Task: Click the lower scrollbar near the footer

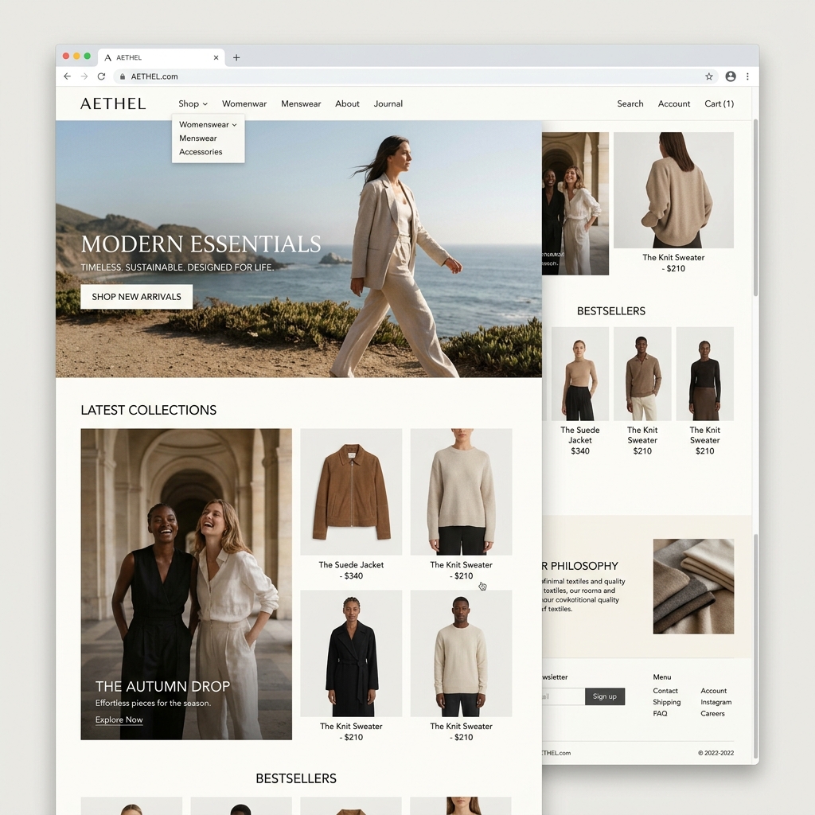Action: 755,646
